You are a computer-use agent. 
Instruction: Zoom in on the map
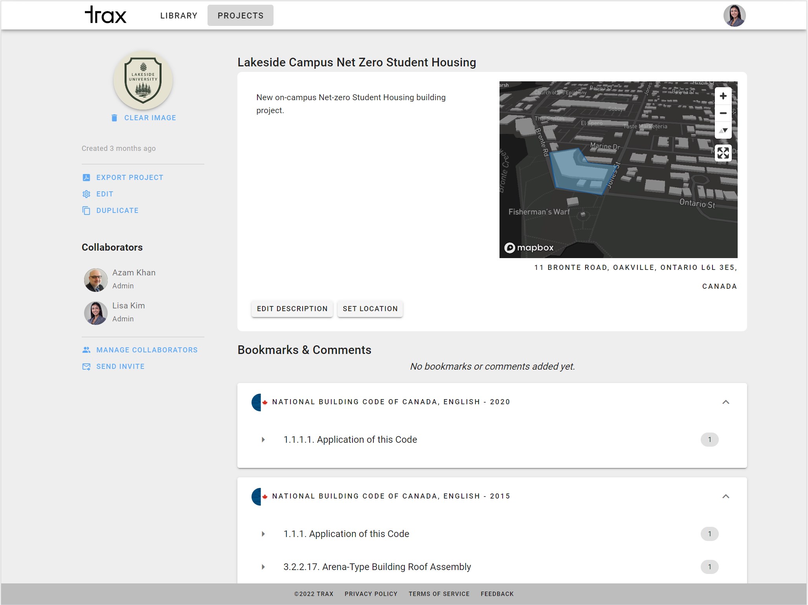723,96
